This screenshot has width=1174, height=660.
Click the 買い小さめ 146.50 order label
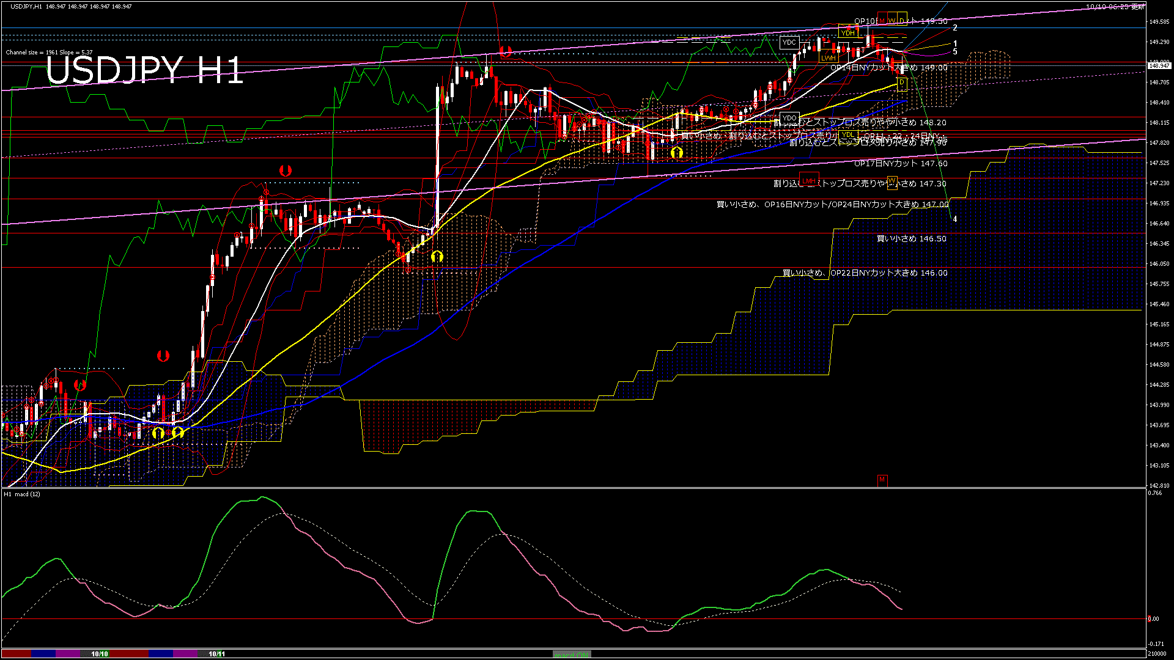(911, 239)
